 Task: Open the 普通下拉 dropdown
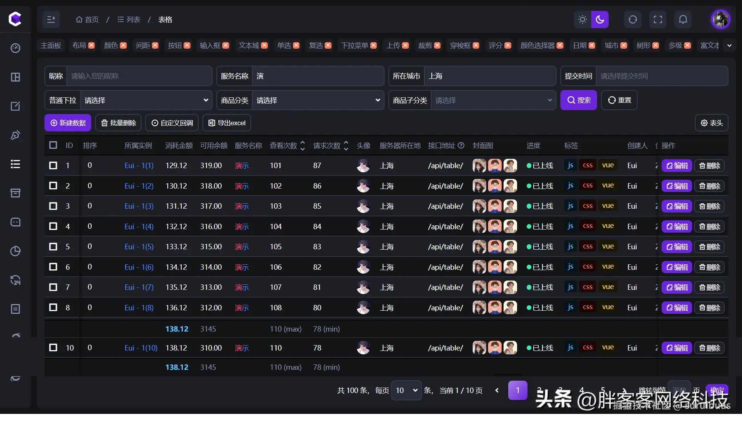tap(146, 100)
